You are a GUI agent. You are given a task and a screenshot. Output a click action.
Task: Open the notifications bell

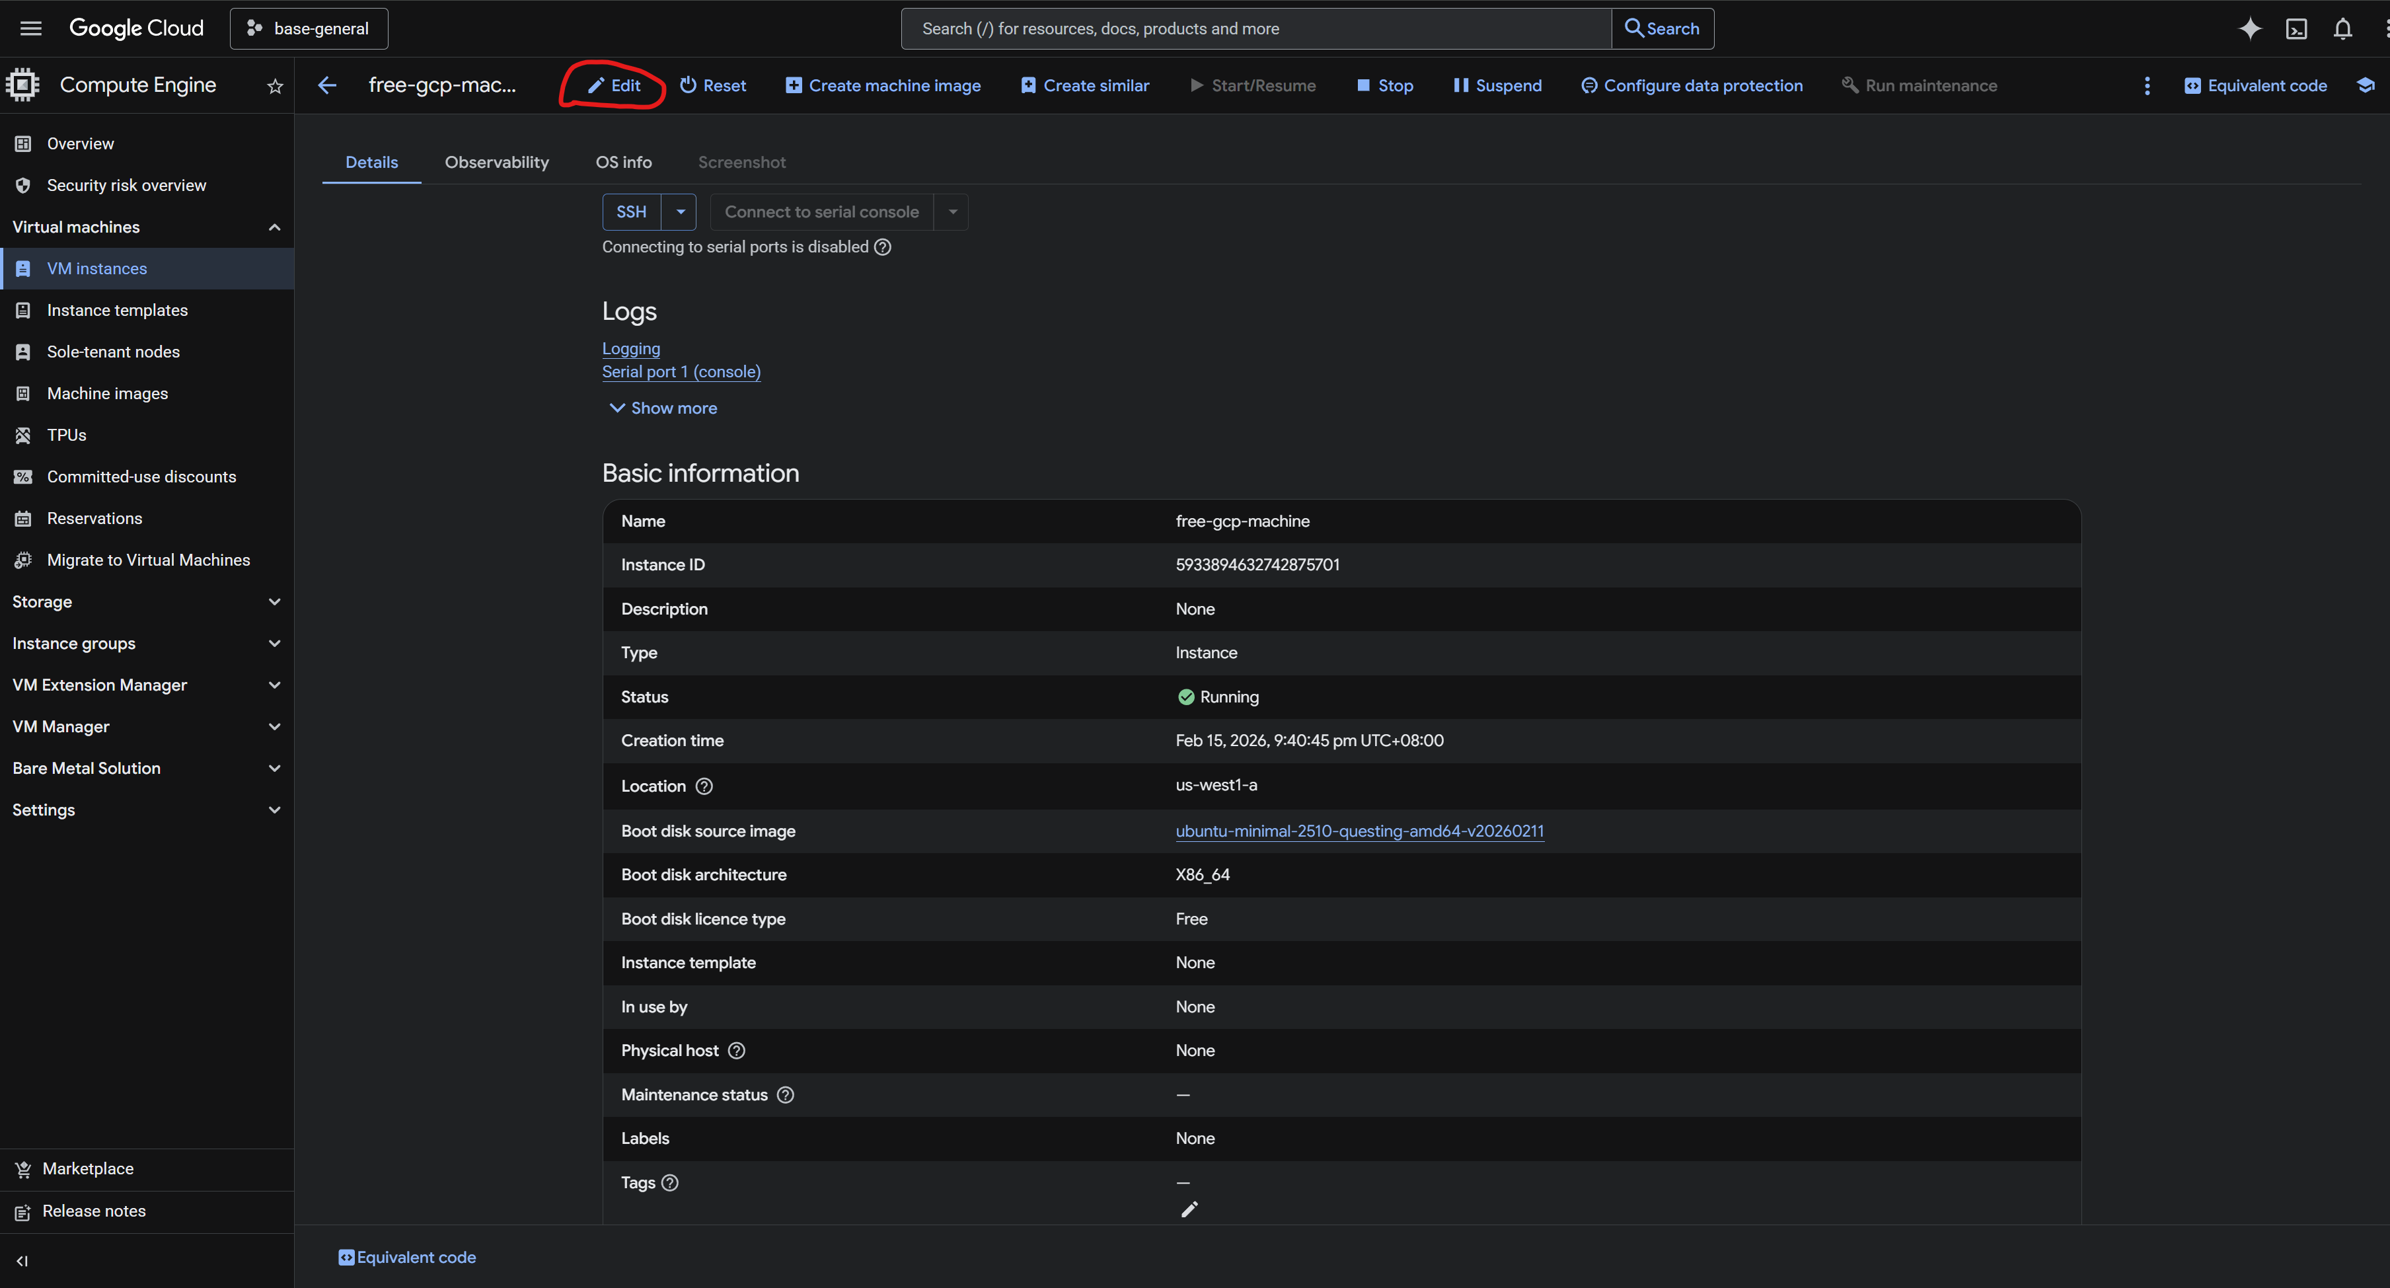(x=2342, y=29)
